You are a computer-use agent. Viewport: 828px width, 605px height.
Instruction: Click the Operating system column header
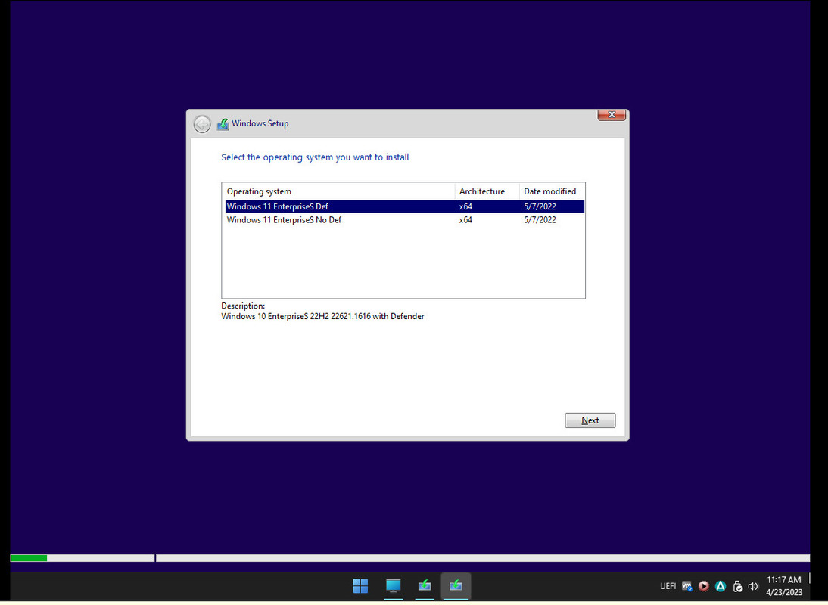pos(338,191)
